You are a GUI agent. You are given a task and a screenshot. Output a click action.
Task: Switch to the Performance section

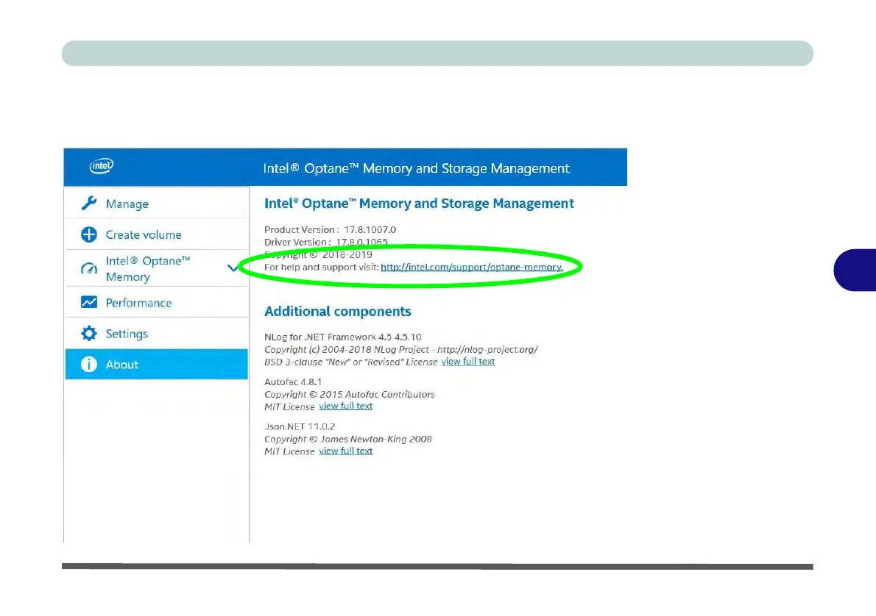(156, 302)
